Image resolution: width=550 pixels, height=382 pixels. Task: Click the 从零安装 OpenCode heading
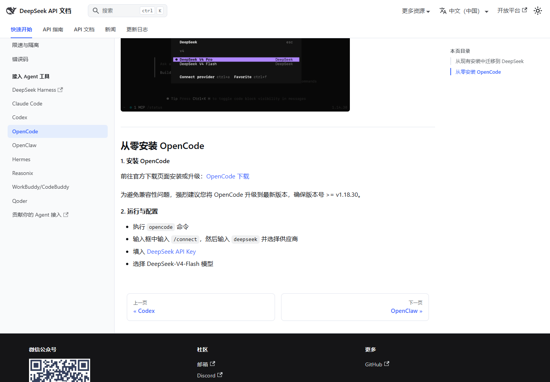pyautogui.click(x=162, y=146)
